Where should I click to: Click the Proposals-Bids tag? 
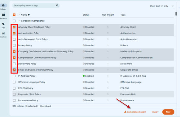coord(128,94)
